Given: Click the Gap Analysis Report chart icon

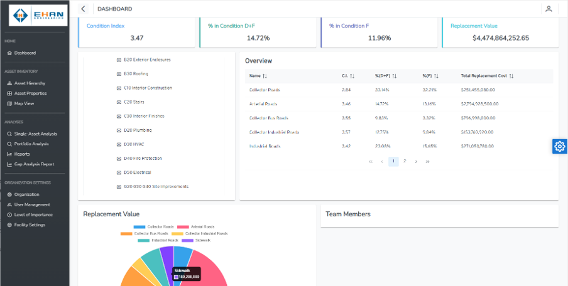Looking at the screenshot, I should 10,164.
